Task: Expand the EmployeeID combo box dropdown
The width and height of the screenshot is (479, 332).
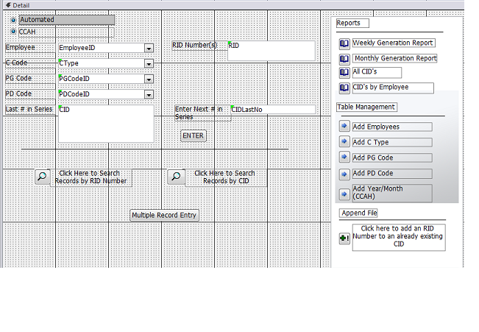Action: point(149,48)
